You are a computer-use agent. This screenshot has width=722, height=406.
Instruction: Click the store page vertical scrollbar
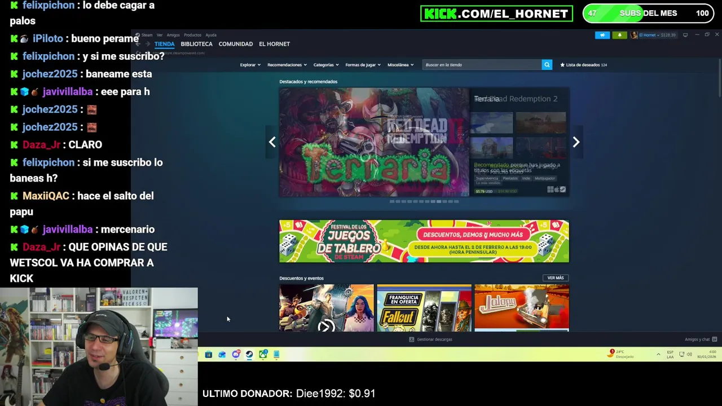point(719,77)
